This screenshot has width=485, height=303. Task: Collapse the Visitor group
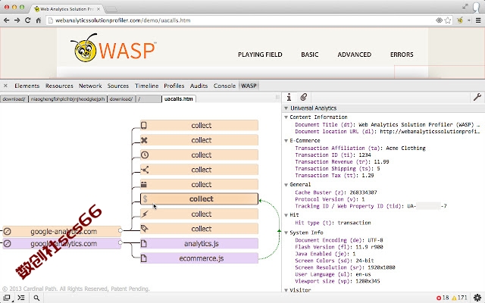[x=286, y=290]
